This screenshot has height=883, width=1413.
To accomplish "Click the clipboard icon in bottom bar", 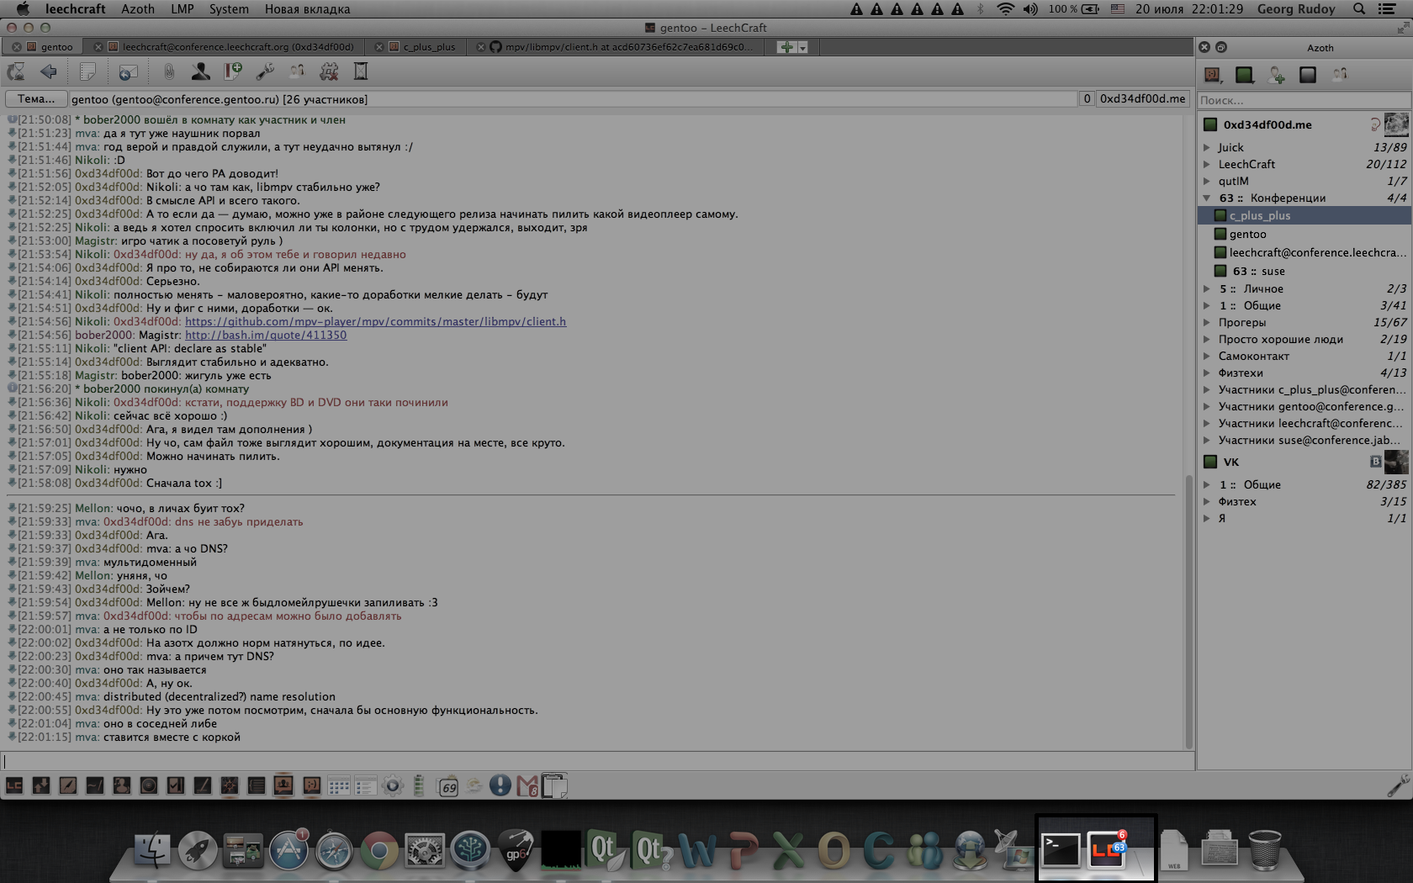I will pos(554,785).
